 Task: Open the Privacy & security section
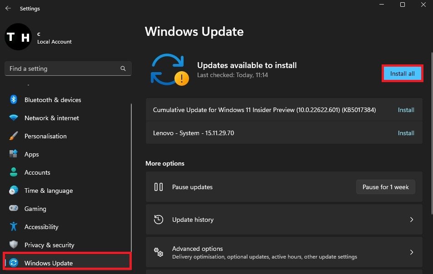49,245
